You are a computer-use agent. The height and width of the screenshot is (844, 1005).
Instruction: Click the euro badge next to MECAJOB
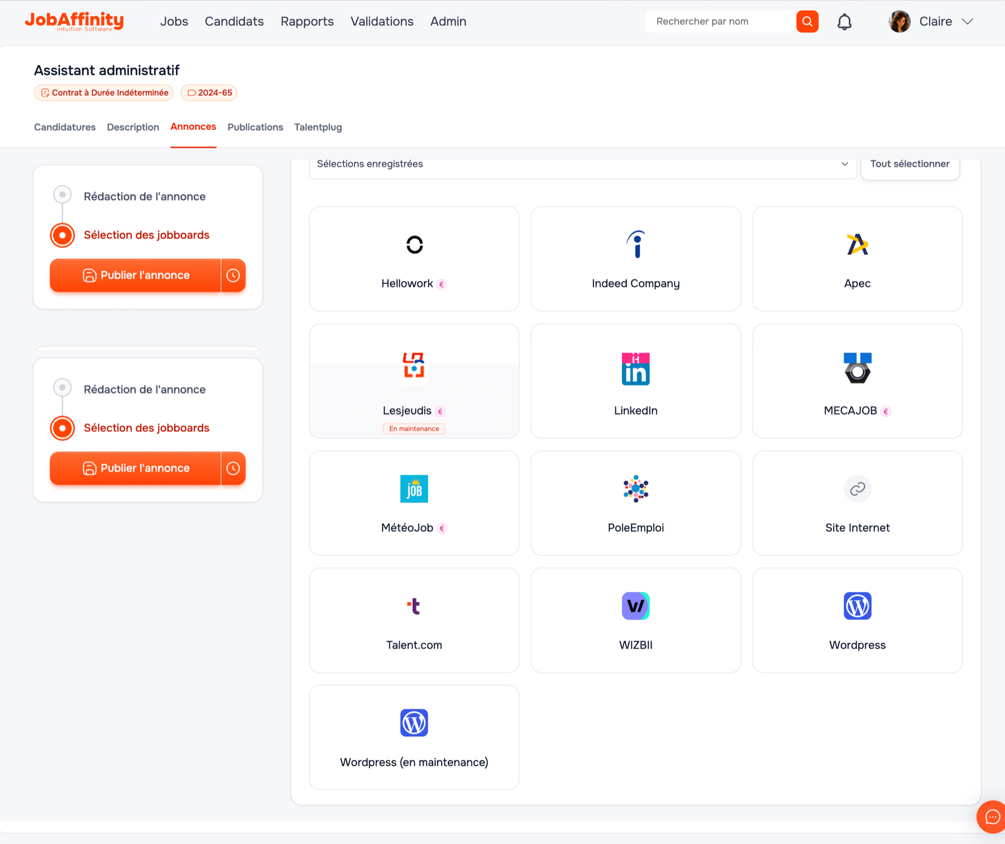[x=886, y=412]
